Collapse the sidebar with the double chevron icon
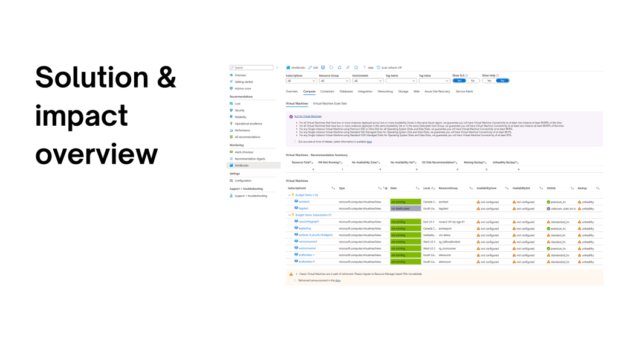Viewport: 619px width, 348px height. tap(277, 68)
